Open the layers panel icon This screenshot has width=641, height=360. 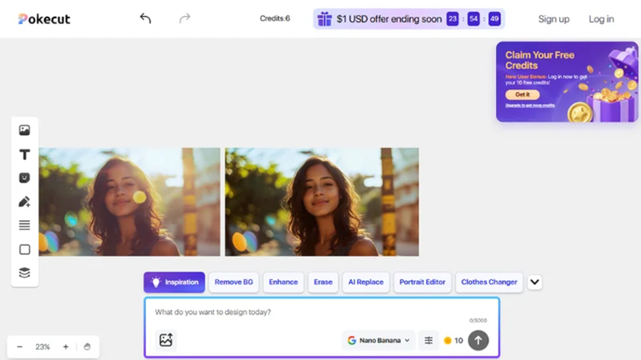pyautogui.click(x=25, y=273)
